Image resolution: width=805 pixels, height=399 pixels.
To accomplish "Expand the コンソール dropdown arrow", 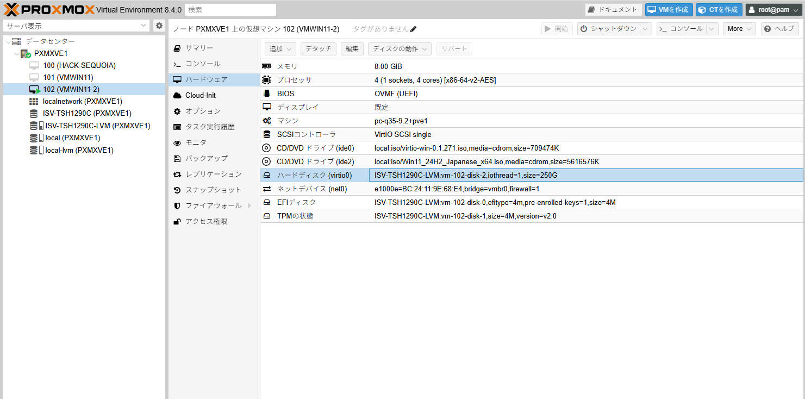I will click(712, 29).
